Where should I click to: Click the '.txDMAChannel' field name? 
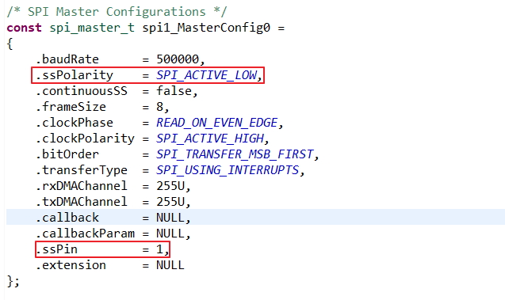coord(82,202)
